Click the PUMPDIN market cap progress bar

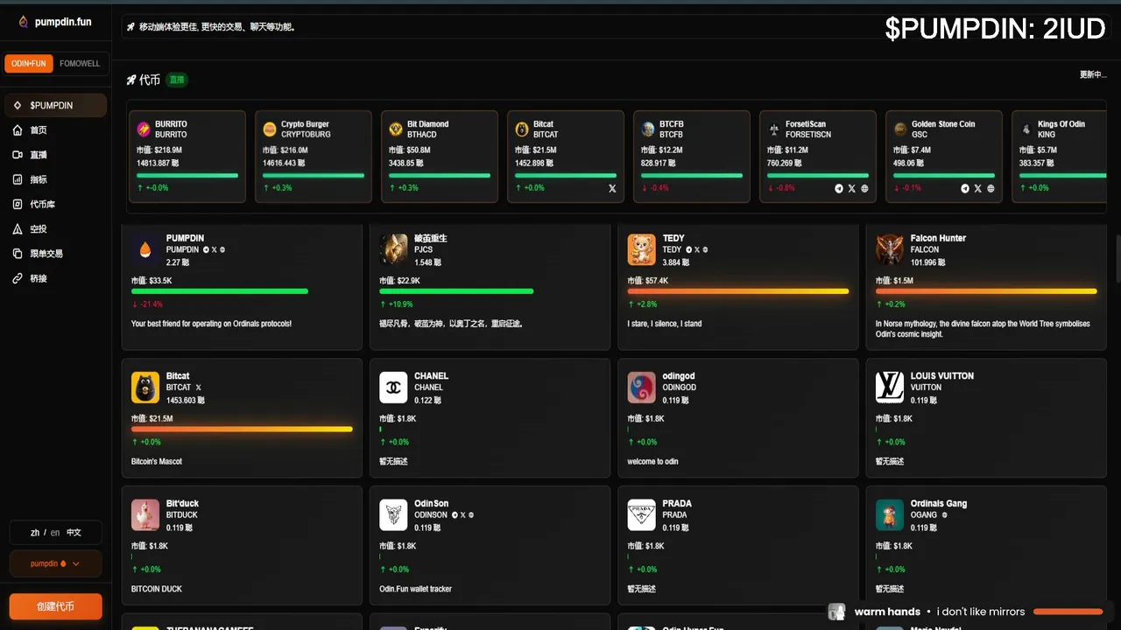(220, 290)
